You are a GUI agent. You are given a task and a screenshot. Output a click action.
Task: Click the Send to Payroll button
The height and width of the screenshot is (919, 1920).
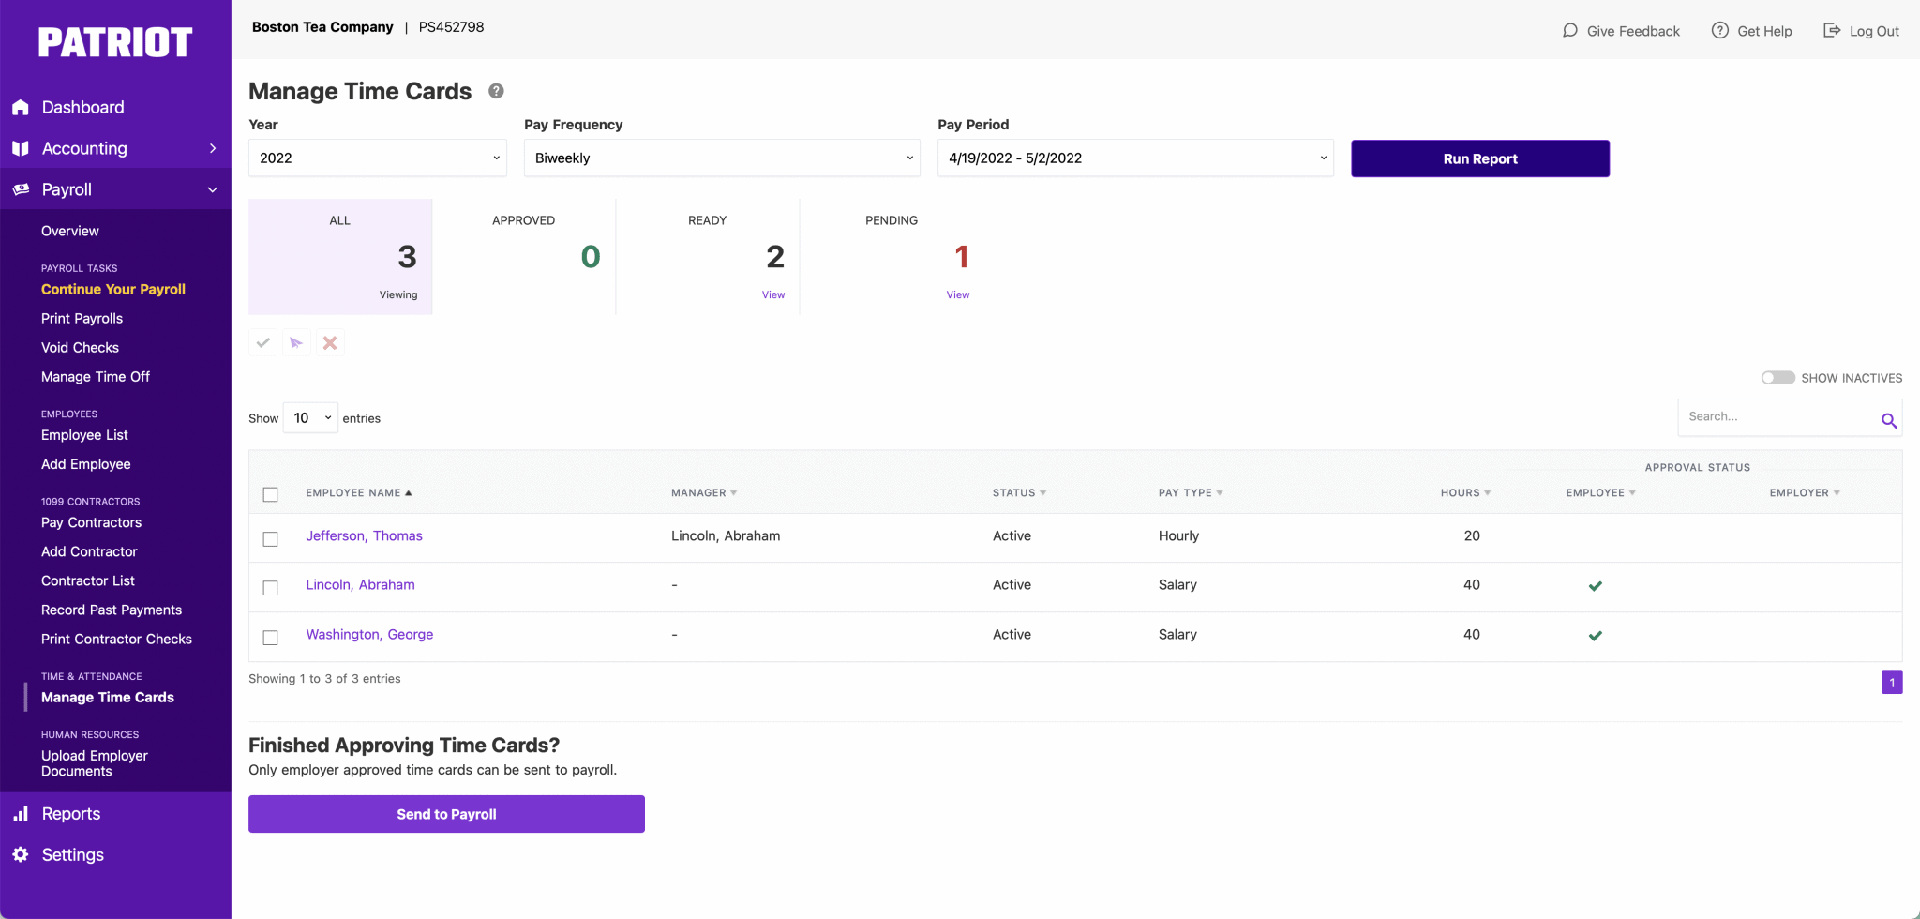(x=446, y=813)
